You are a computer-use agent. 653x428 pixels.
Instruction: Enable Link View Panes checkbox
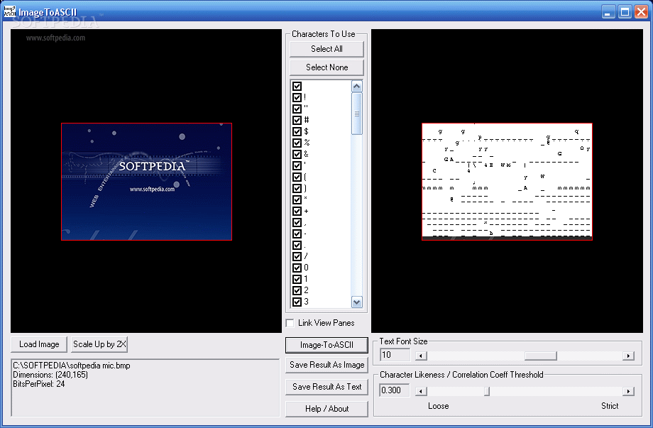[x=290, y=323]
